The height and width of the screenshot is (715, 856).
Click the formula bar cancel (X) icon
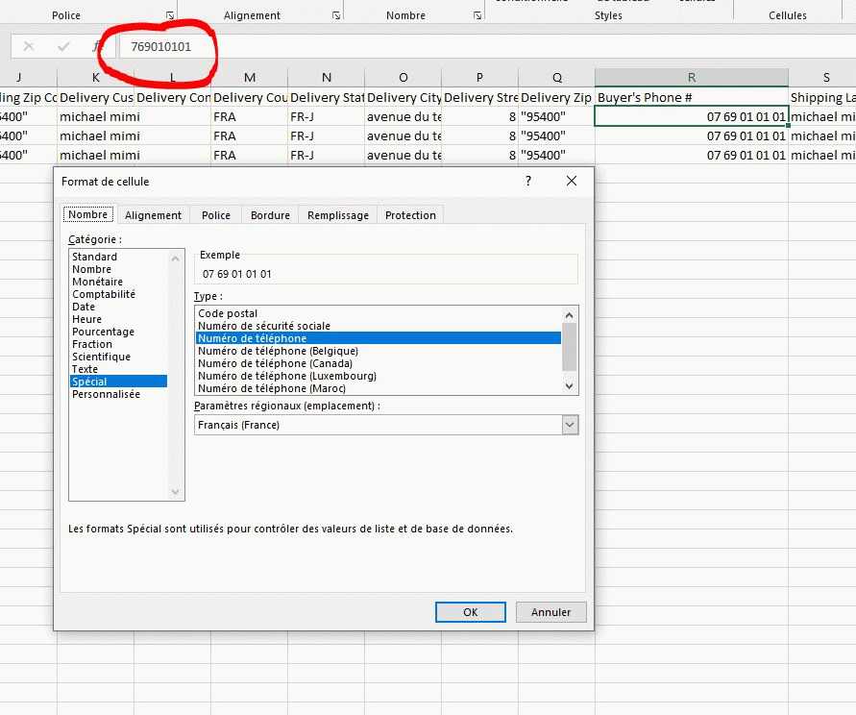[x=29, y=46]
